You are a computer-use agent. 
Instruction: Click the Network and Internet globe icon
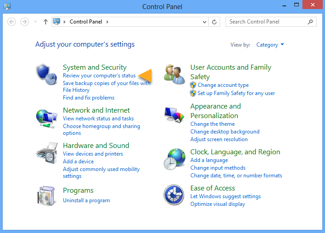point(47,119)
